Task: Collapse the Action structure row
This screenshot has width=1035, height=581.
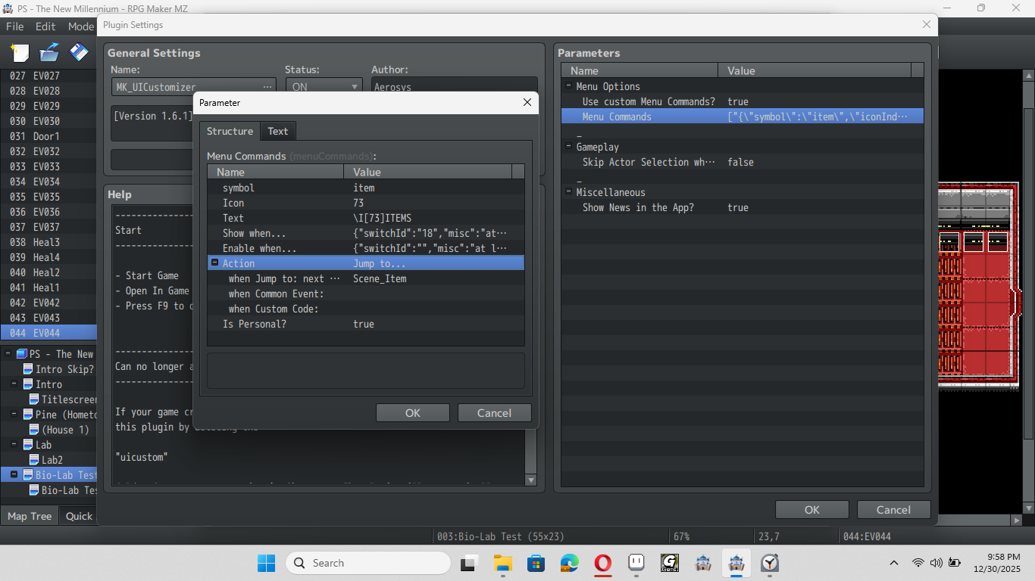Action: [214, 263]
